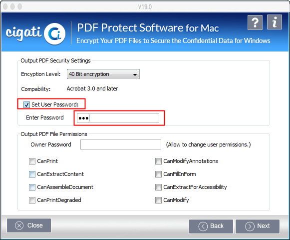Uncheck the Set User Password checkbox
This screenshot has height=240, width=290.
pos(26,104)
